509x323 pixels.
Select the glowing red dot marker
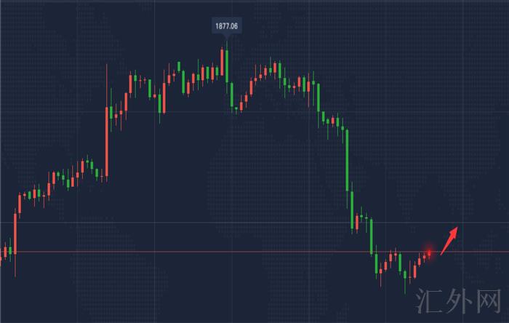429,252
